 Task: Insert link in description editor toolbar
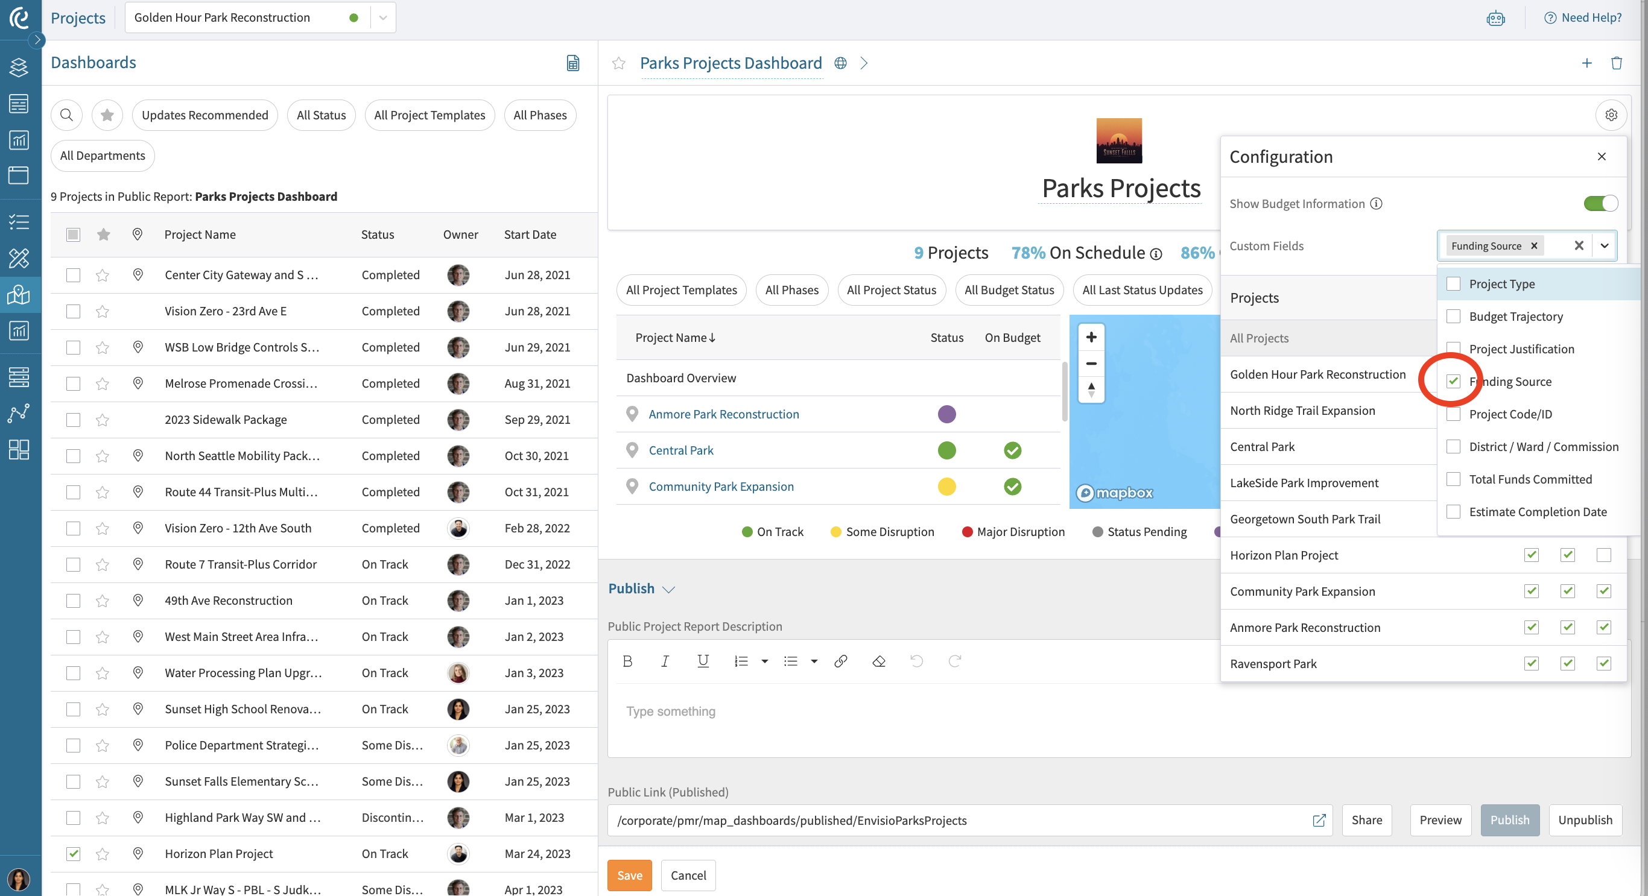pos(841,661)
